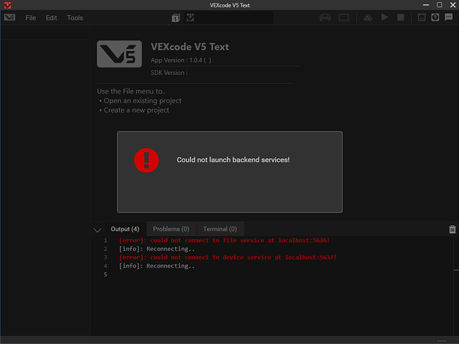Click the copy files icon in toolbar
Viewport: 459px width, 344px height.
pos(176,18)
